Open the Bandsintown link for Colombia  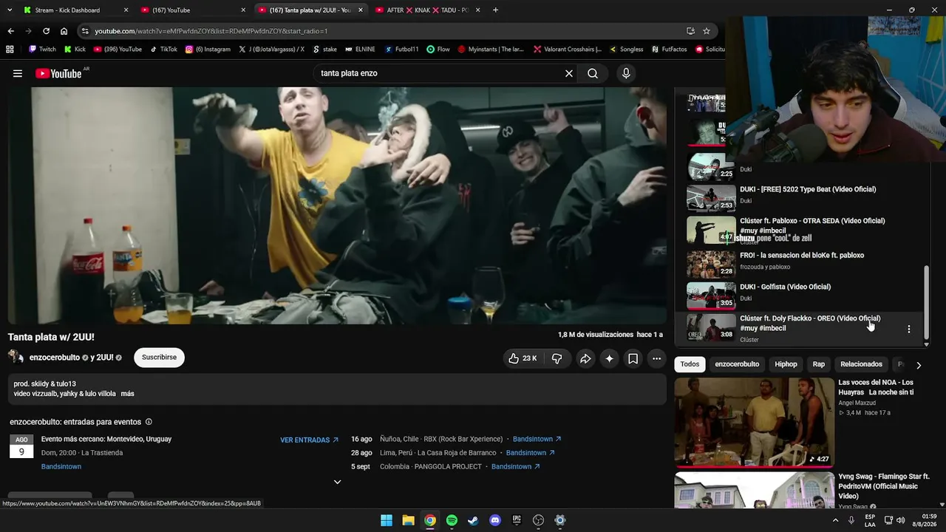click(x=515, y=467)
